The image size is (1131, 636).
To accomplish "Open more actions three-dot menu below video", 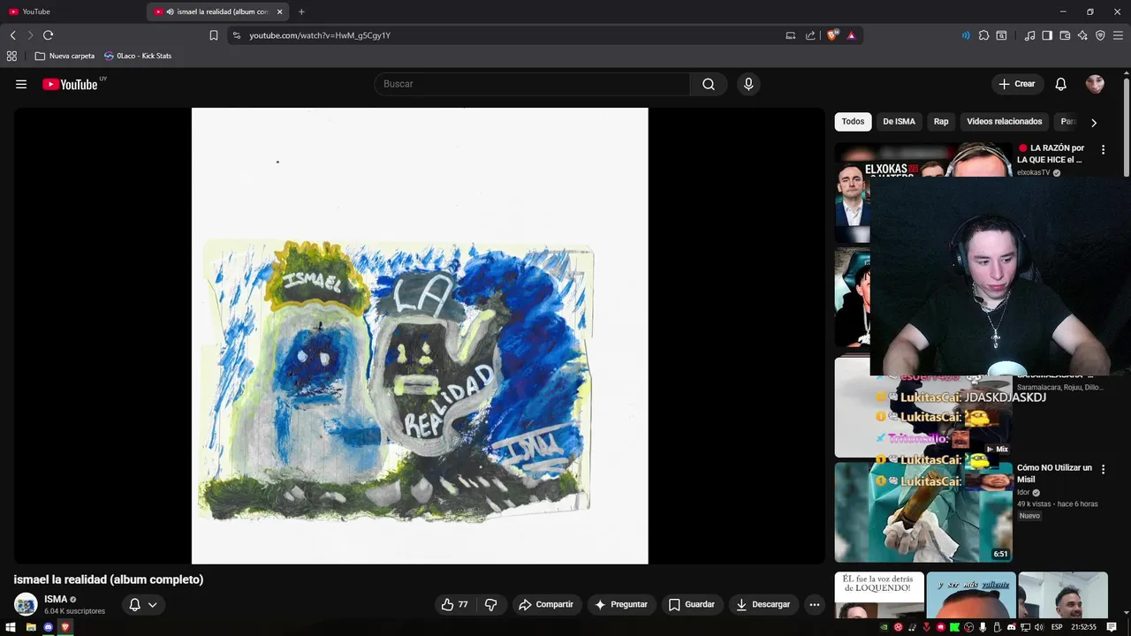I will [815, 604].
